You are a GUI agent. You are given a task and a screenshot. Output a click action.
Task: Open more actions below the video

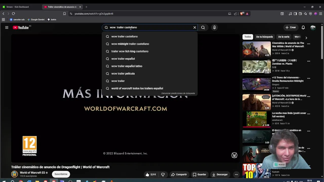point(236,175)
